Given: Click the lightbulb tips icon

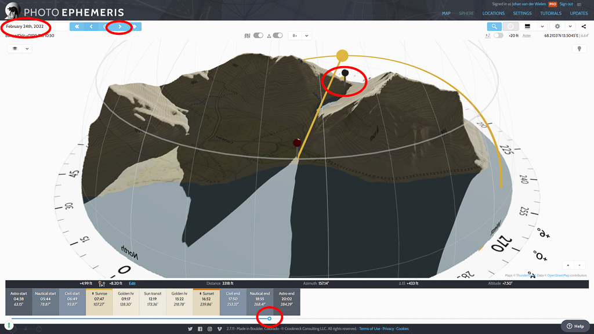Looking at the screenshot, I should pos(578,49).
